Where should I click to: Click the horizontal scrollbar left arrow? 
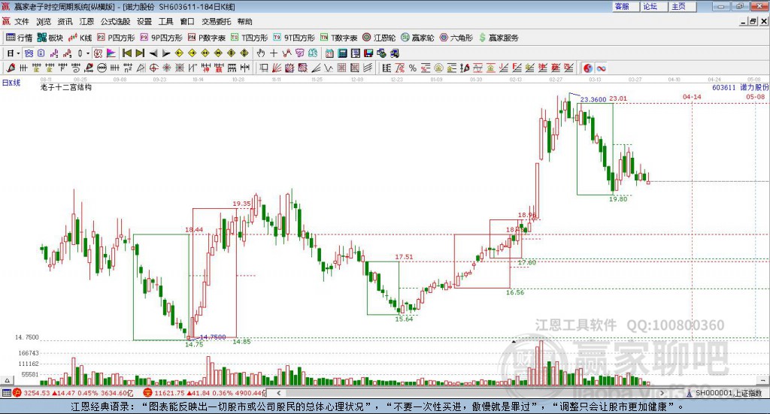278,393
